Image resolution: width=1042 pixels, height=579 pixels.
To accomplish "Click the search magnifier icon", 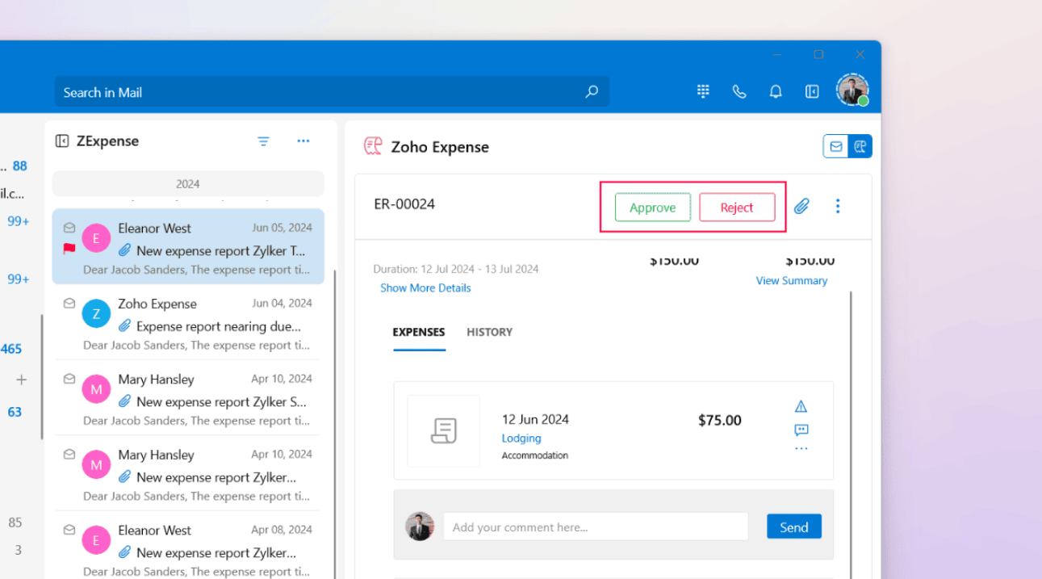I will (x=592, y=92).
